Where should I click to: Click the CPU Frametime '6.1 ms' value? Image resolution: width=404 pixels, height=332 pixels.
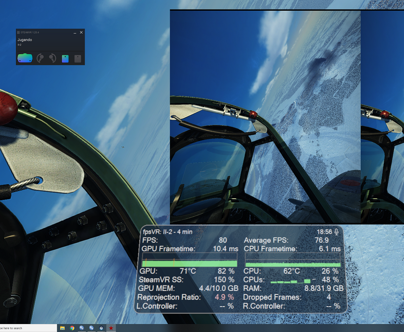coord(330,249)
